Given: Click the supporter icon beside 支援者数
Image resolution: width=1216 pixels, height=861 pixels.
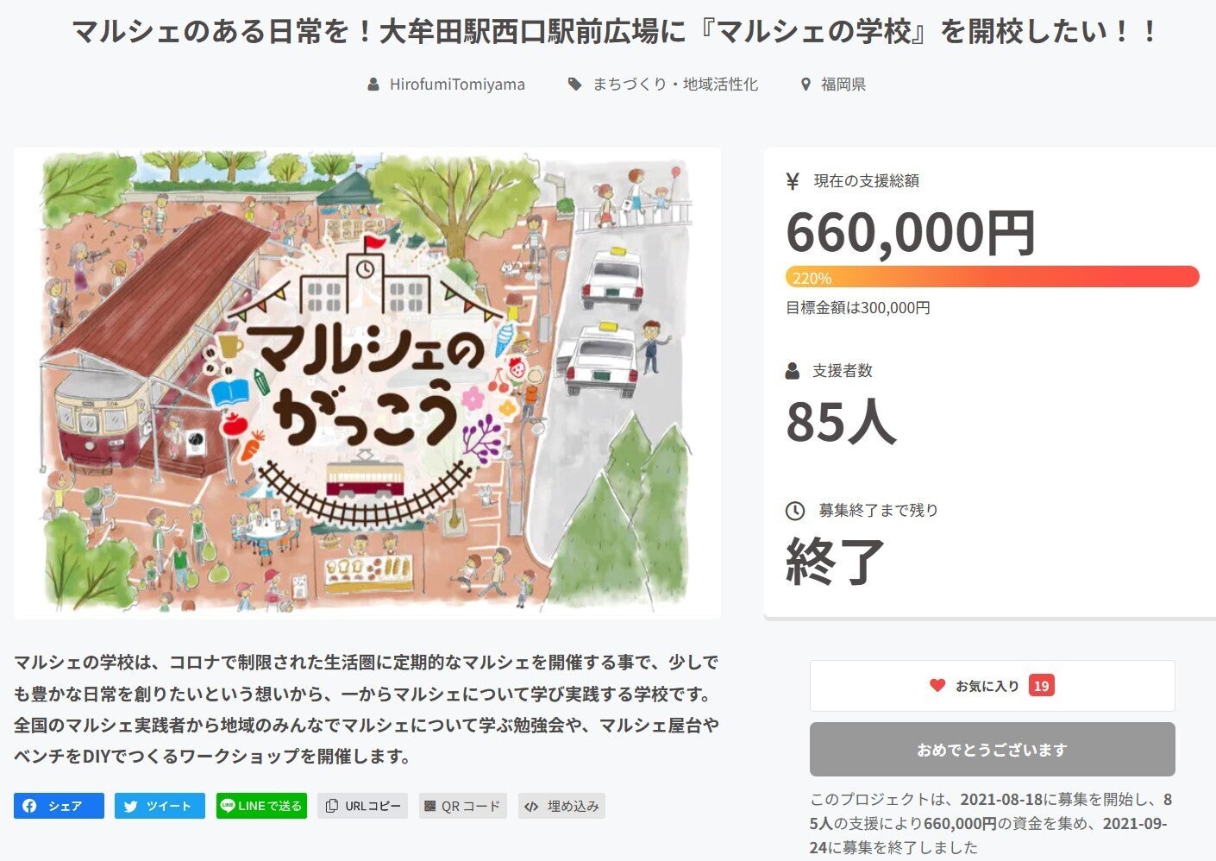Looking at the screenshot, I should [x=793, y=371].
